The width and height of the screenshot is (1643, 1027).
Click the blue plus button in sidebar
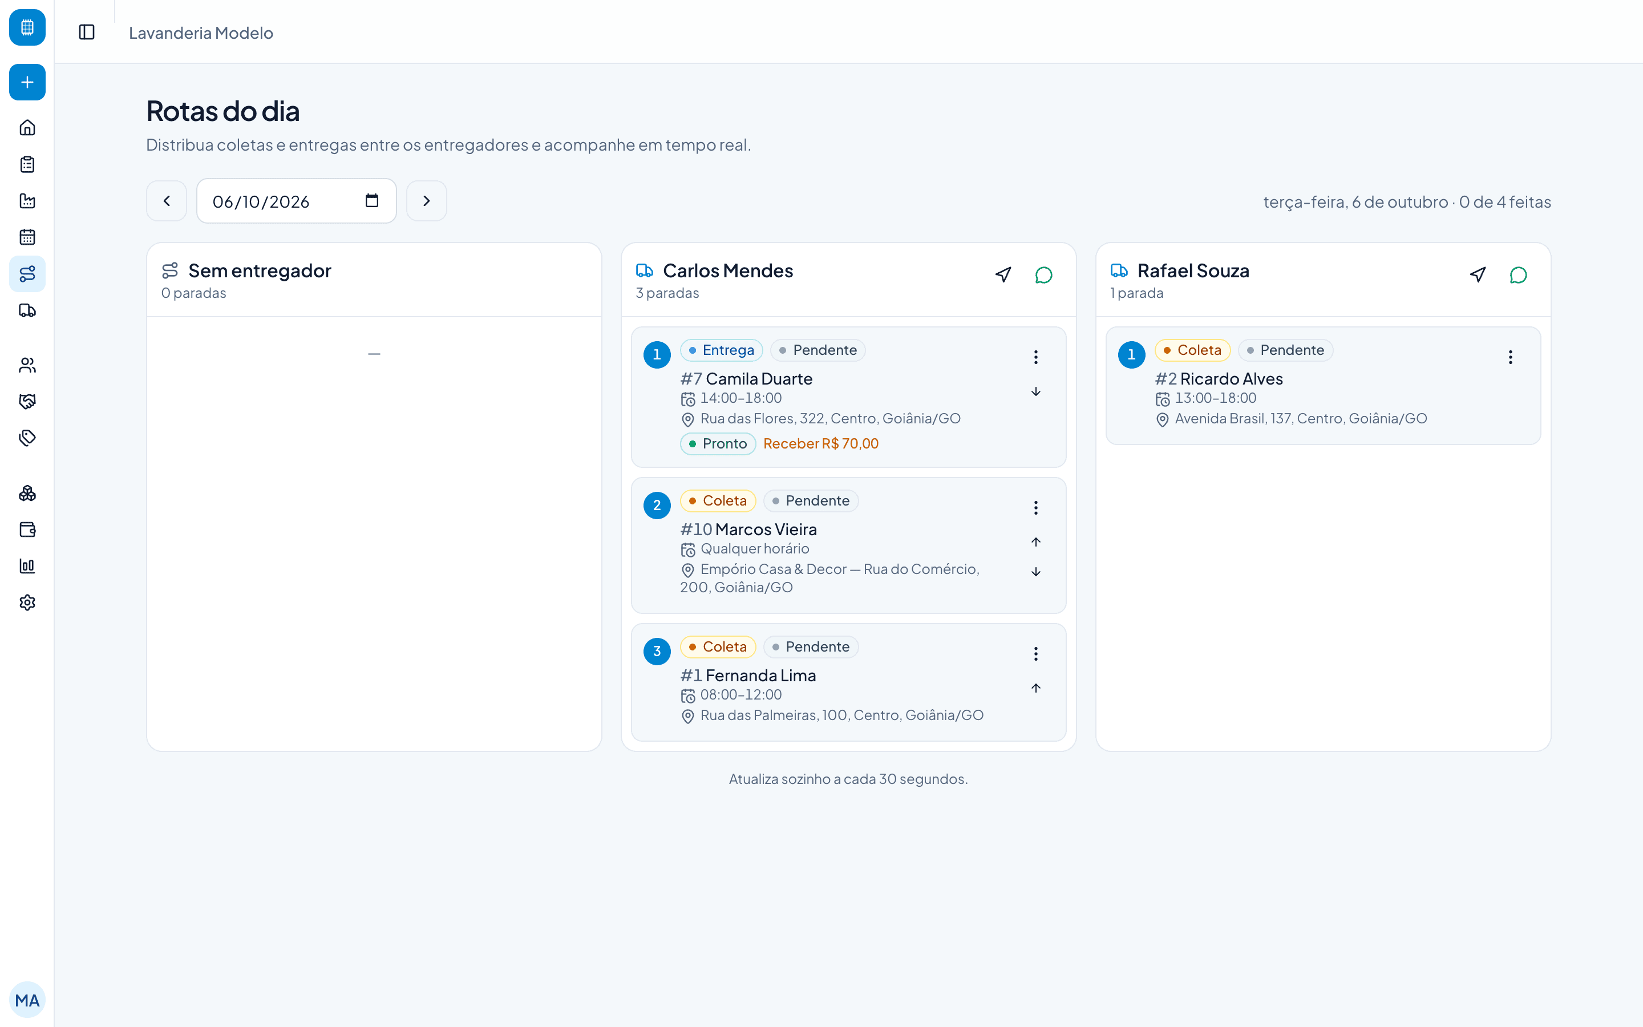(x=27, y=82)
